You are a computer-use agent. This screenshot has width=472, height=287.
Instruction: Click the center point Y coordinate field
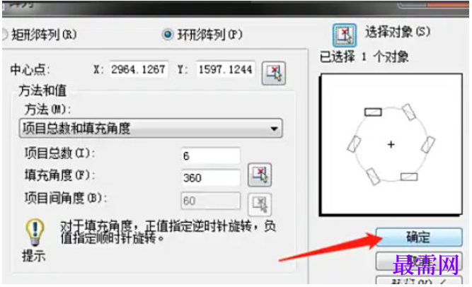[226, 70]
